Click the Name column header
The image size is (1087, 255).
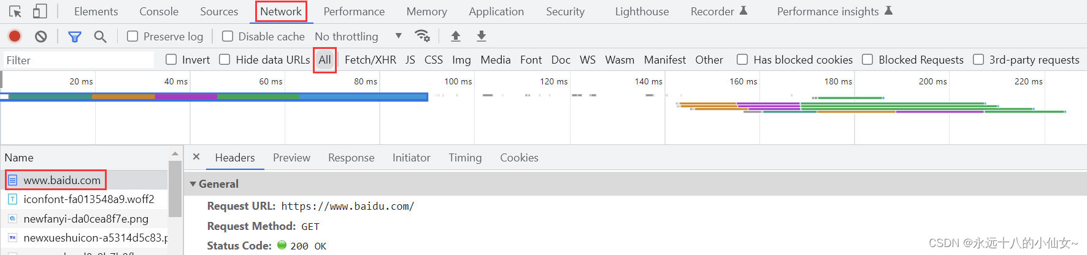coord(84,157)
